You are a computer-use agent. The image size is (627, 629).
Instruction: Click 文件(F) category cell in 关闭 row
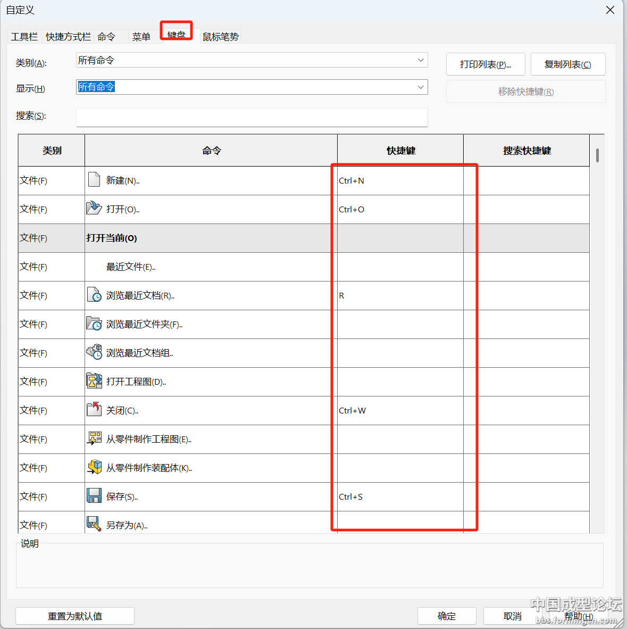pos(52,410)
